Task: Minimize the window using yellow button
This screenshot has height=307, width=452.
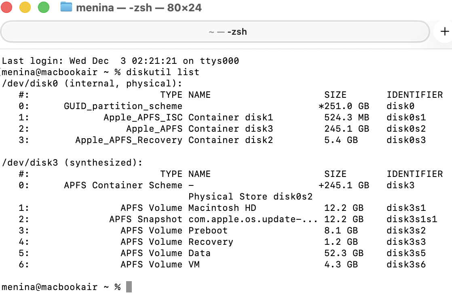Action: pyautogui.click(x=25, y=7)
